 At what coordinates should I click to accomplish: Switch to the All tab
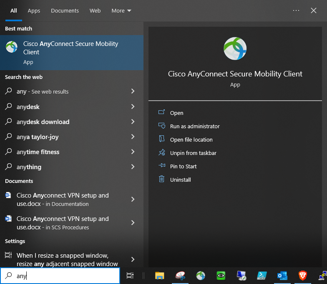[13, 11]
